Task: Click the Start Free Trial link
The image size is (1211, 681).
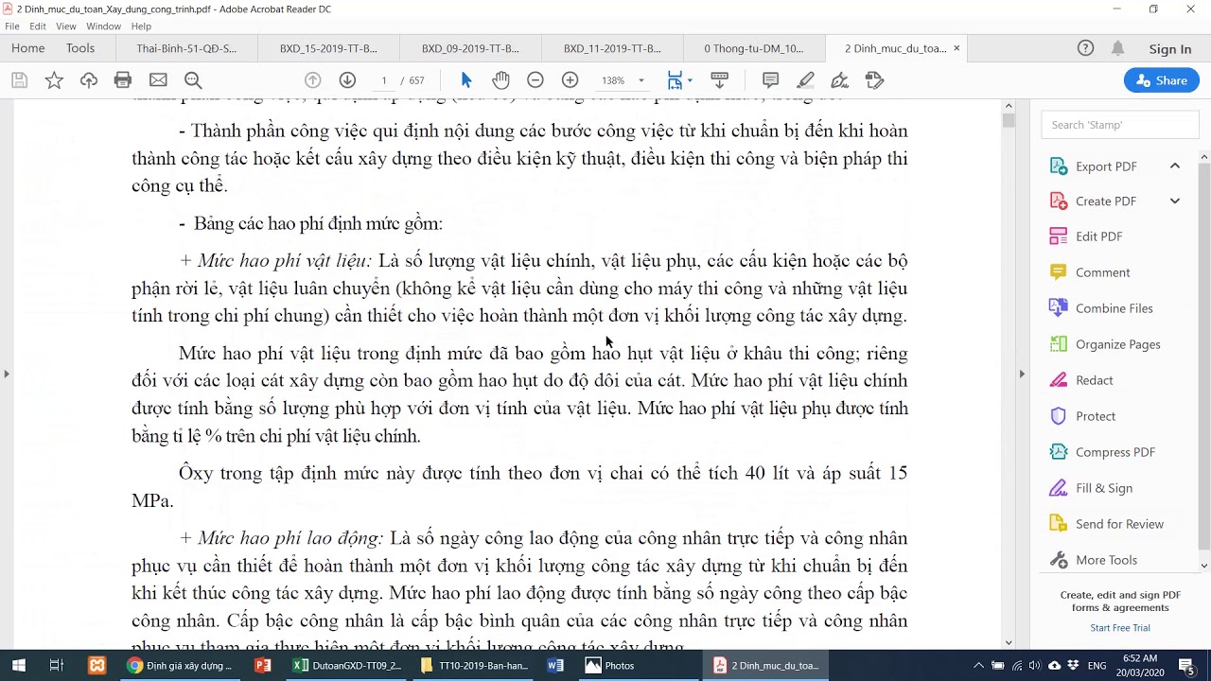Action: 1120,628
